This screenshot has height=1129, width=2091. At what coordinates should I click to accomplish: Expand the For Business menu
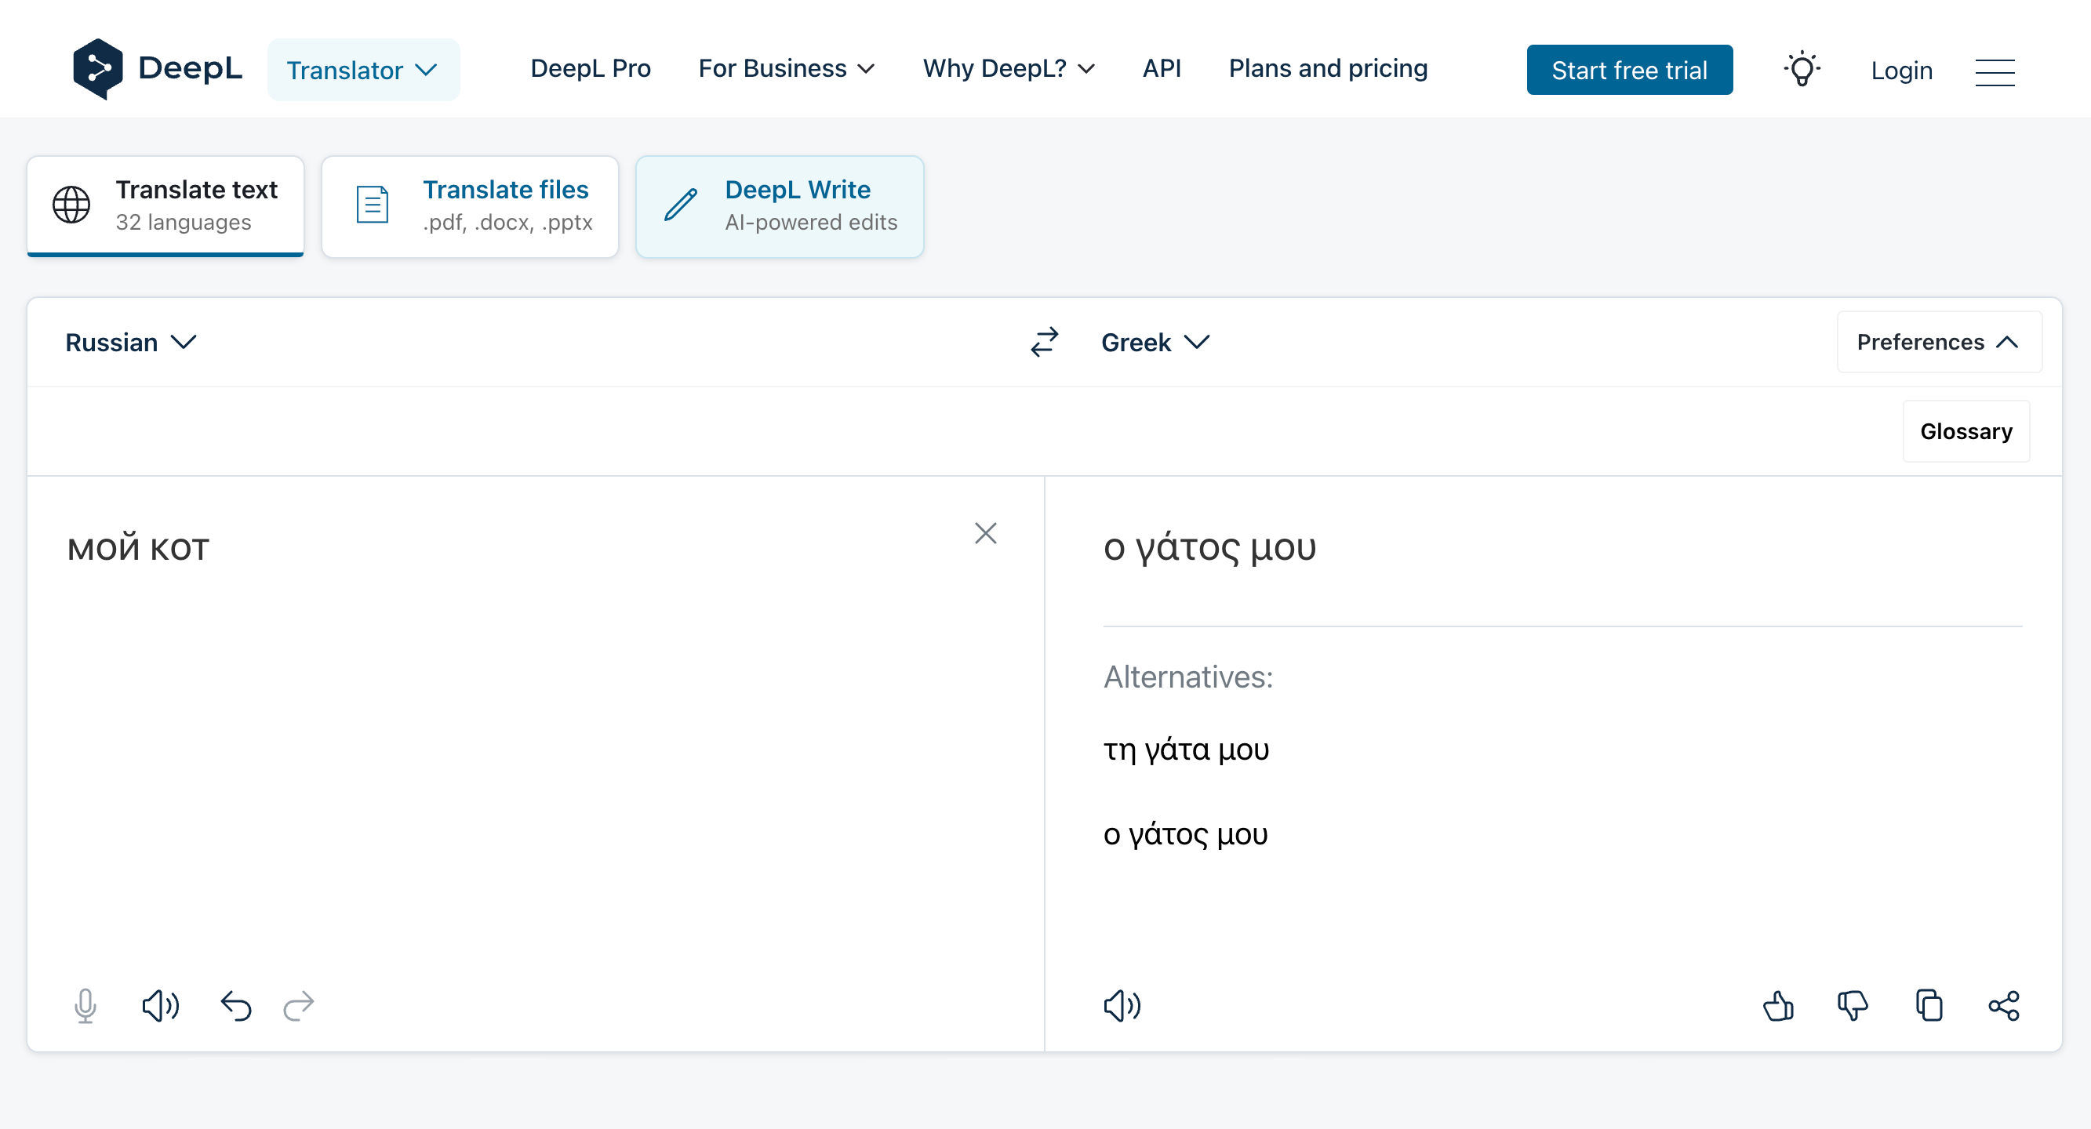pos(787,69)
